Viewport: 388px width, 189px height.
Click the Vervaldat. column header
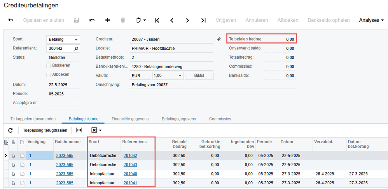tap(329, 144)
